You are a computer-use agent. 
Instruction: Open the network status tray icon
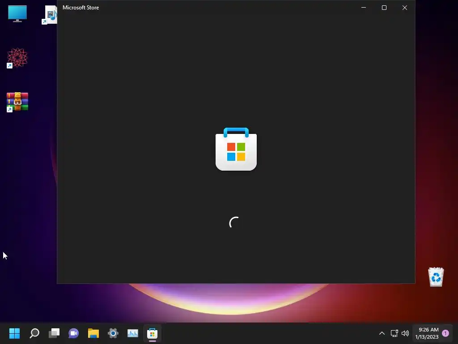point(394,333)
